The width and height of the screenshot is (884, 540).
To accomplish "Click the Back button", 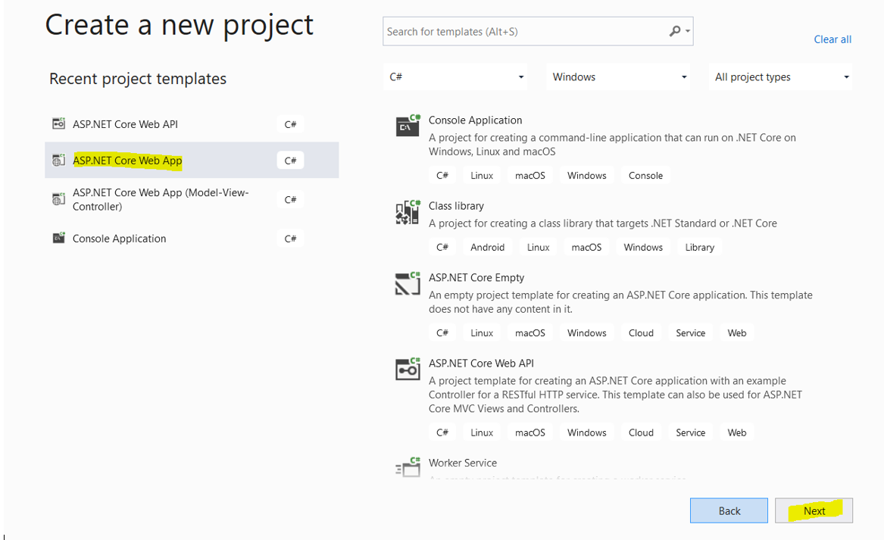I will click(729, 510).
